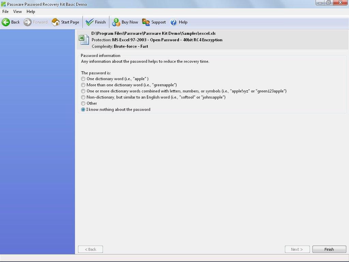Click the Excel file icon in header

tap(84, 40)
